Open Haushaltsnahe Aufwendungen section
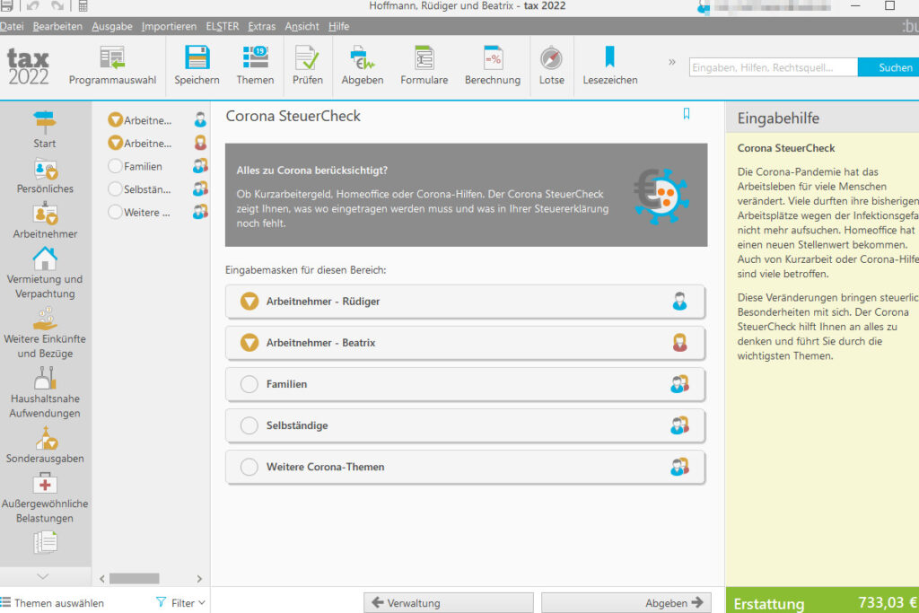The width and height of the screenshot is (919, 613). tap(45, 392)
